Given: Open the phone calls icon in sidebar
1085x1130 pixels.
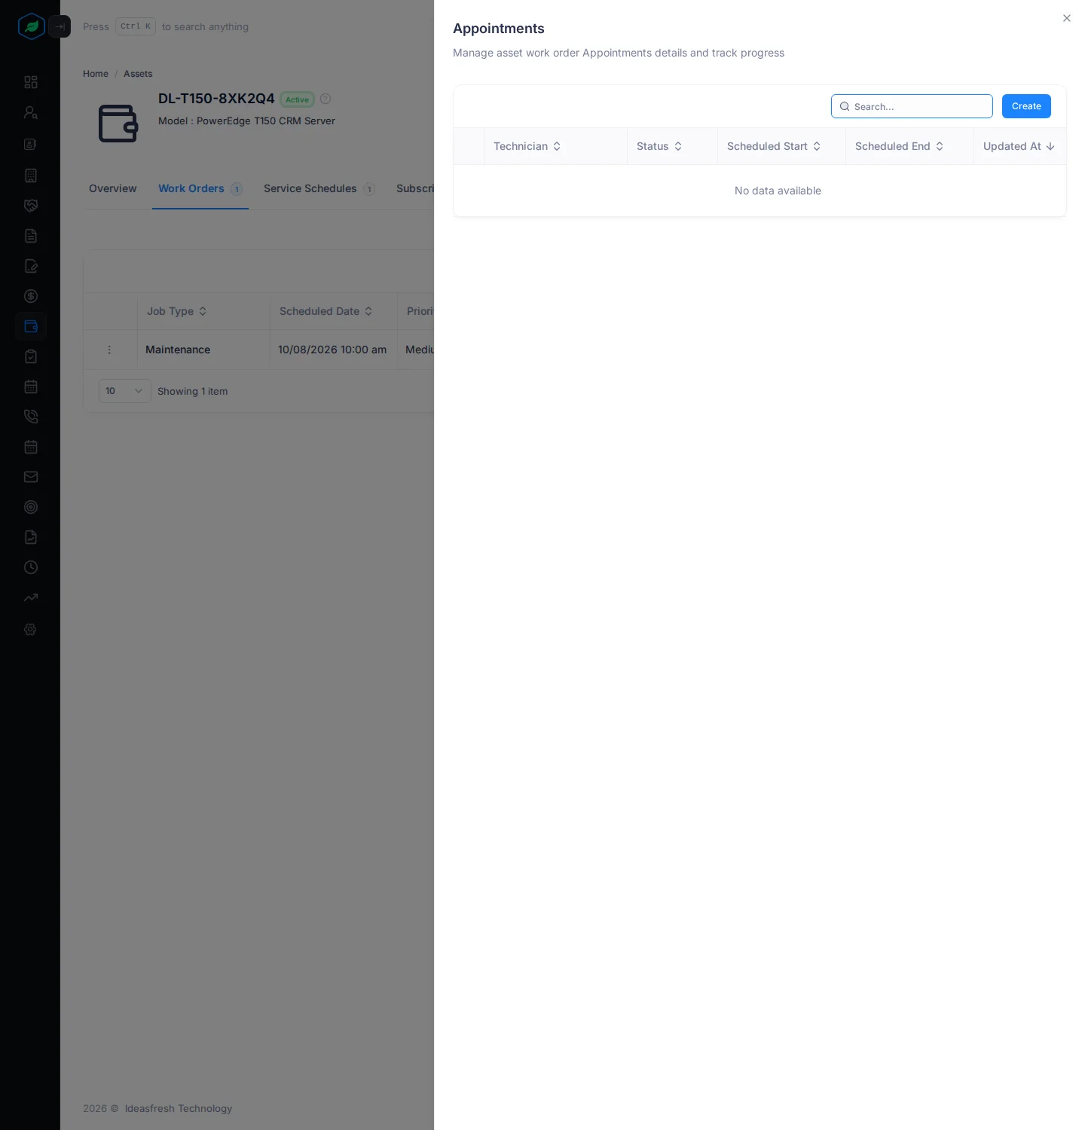Looking at the screenshot, I should pos(31,417).
